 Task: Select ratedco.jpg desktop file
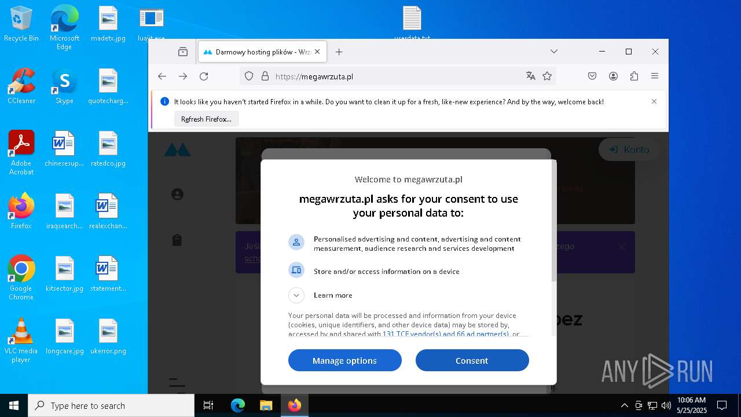pyautogui.click(x=108, y=149)
